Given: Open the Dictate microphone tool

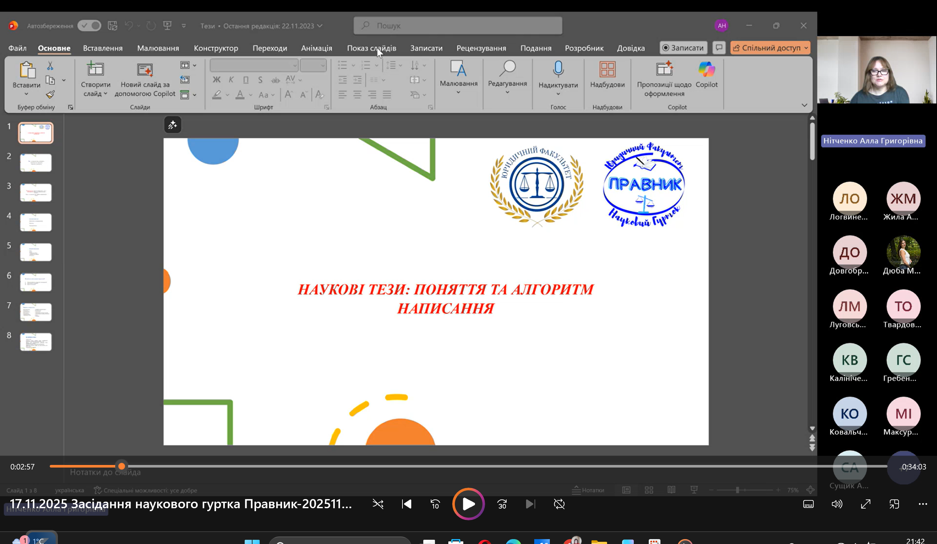Looking at the screenshot, I should tap(558, 70).
